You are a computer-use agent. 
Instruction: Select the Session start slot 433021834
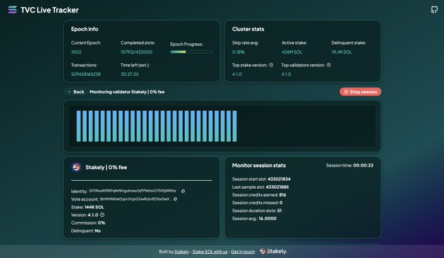pos(279,179)
